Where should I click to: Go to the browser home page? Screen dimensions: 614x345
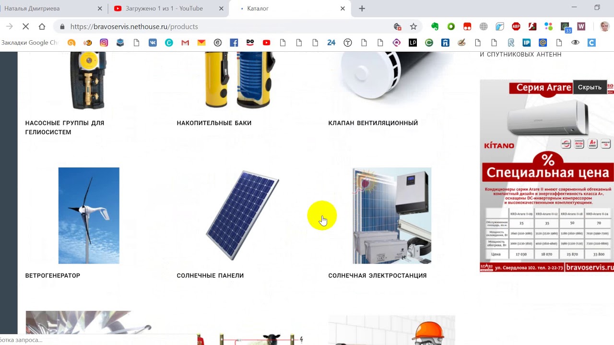[x=42, y=26]
